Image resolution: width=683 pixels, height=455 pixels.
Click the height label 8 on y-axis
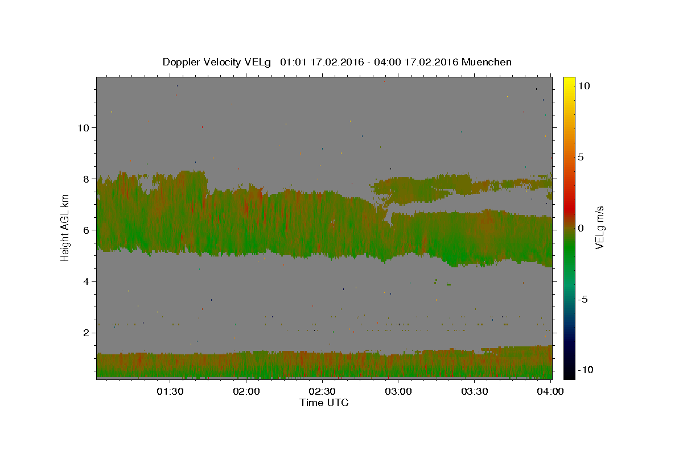coord(86,179)
